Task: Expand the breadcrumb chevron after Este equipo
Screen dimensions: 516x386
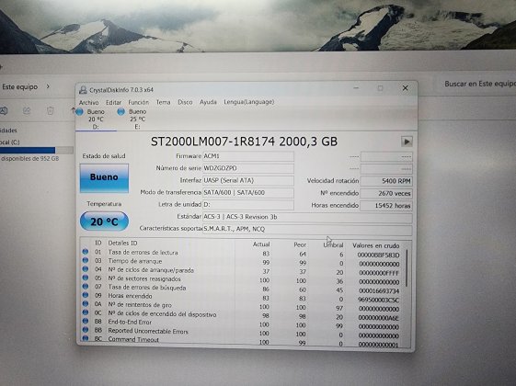Action: pos(48,86)
